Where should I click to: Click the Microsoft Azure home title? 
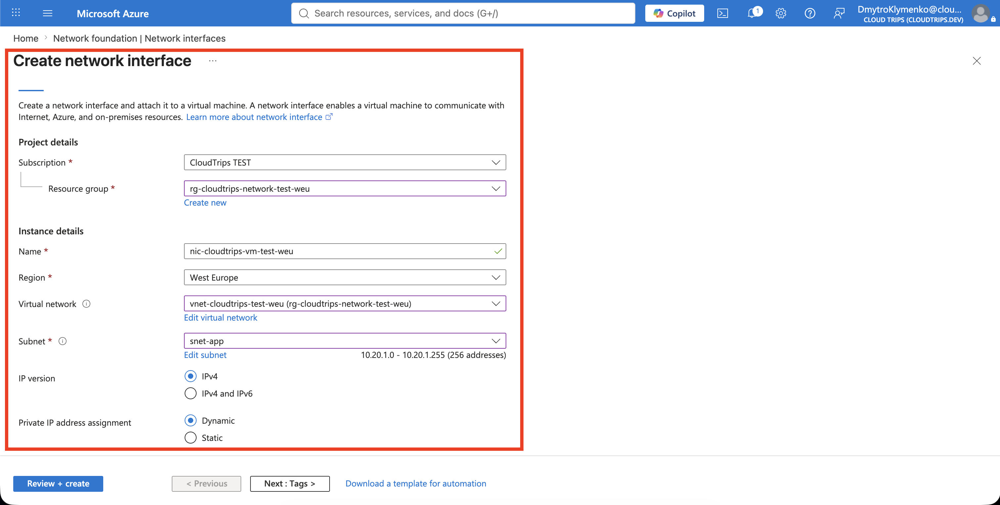click(113, 14)
